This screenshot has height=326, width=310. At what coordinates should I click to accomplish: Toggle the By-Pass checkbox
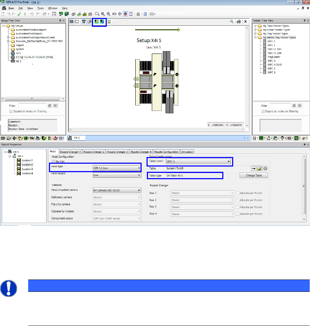pos(54,162)
